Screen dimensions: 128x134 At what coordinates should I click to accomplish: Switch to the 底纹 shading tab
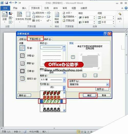coord(48,39)
